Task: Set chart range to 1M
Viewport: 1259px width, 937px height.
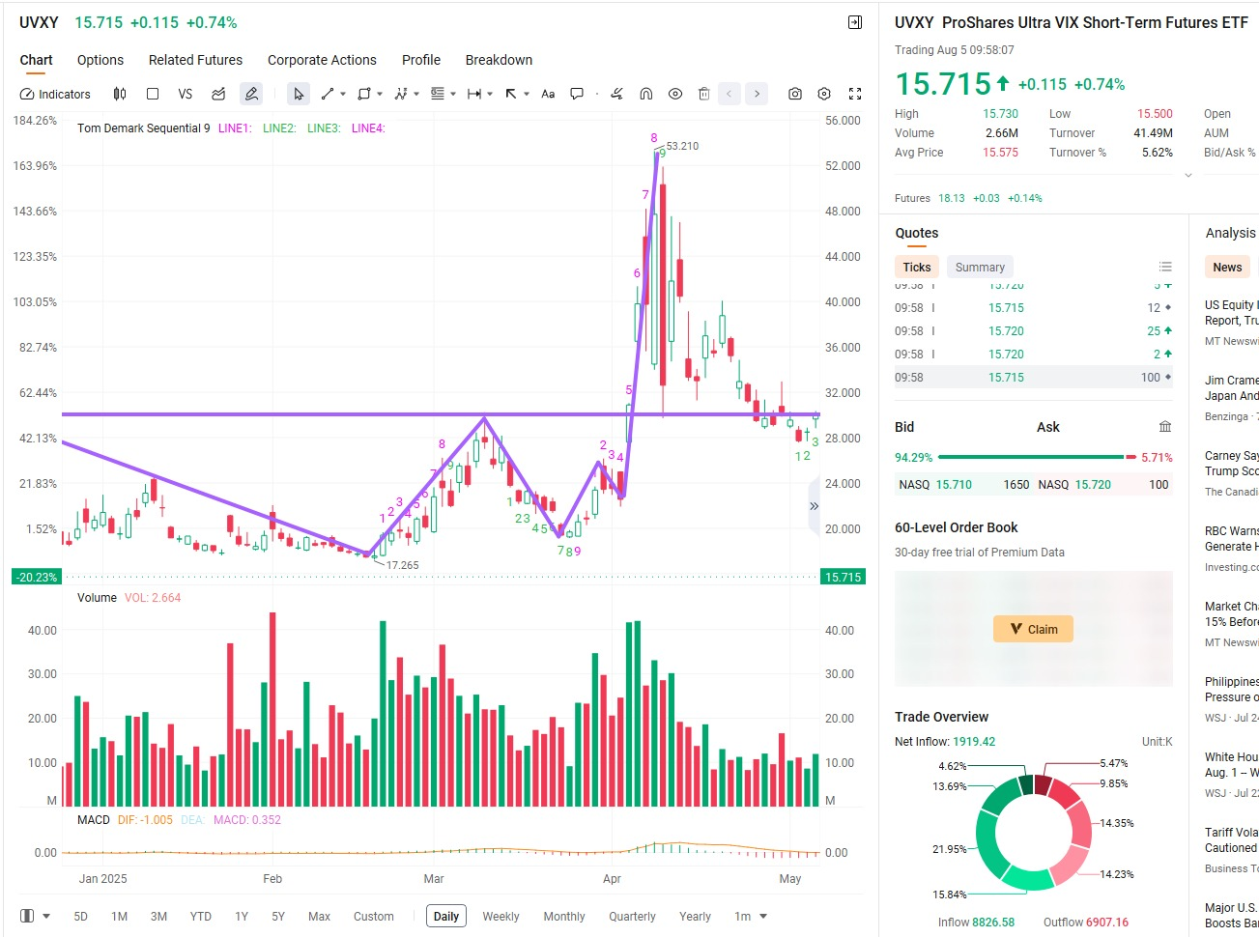Action: pos(120,917)
